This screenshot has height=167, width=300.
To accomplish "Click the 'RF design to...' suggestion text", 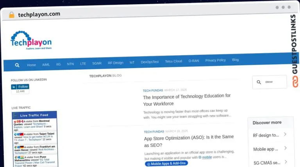I will 266,135.
